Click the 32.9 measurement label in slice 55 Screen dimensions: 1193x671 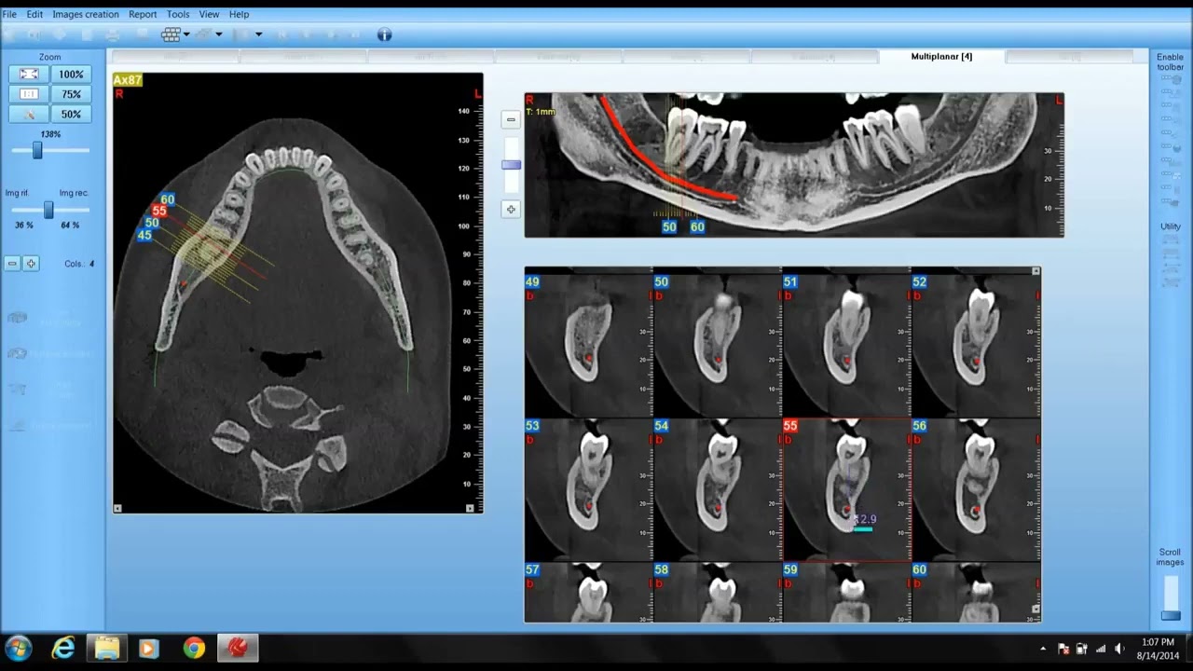tap(865, 519)
